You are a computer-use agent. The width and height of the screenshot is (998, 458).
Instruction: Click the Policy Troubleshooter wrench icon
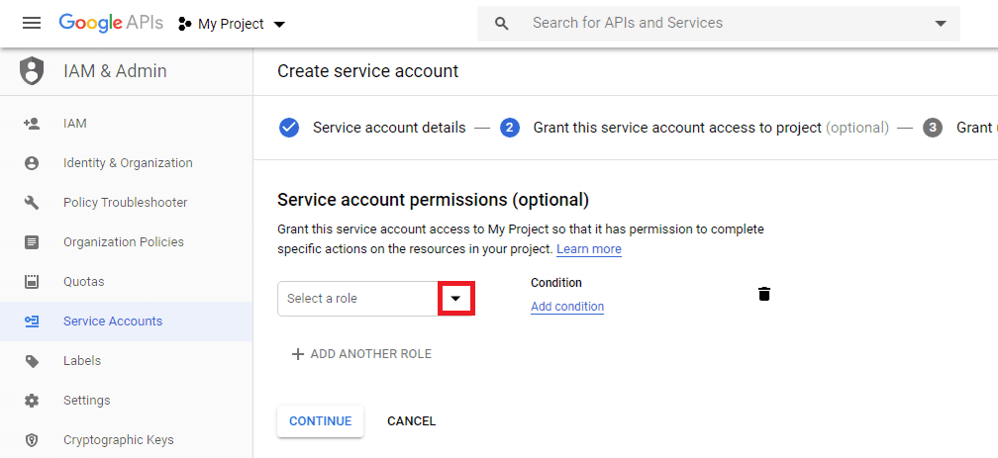point(32,203)
